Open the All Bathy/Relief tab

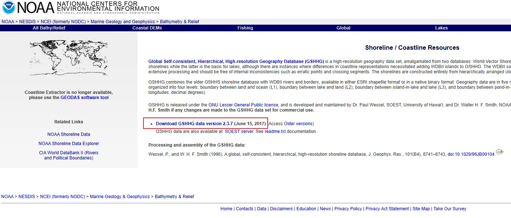click(x=49, y=28)
